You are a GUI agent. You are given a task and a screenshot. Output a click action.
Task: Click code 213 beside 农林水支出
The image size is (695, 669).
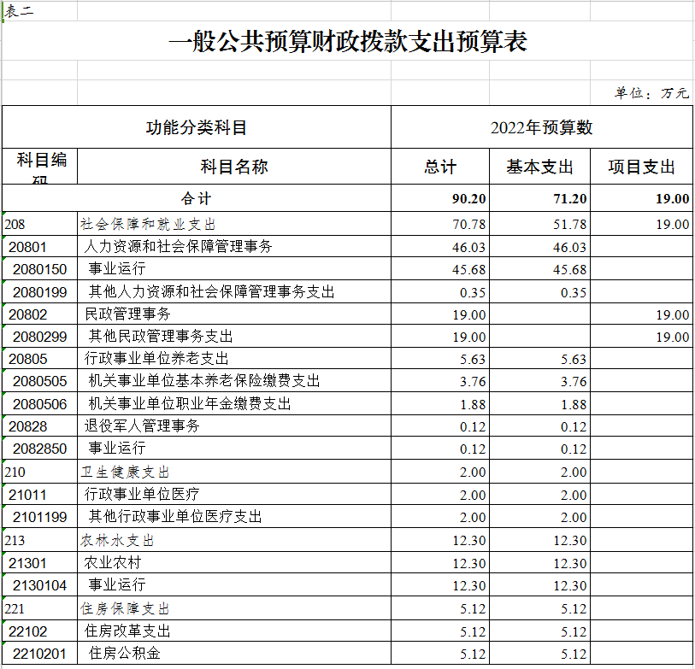click(15, 541)
